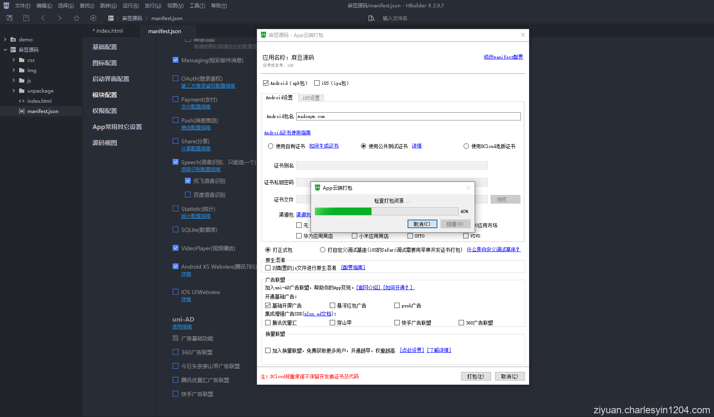
Task: Click the 5+ app icon in the breadcrumb
Action: coord(111,18)
